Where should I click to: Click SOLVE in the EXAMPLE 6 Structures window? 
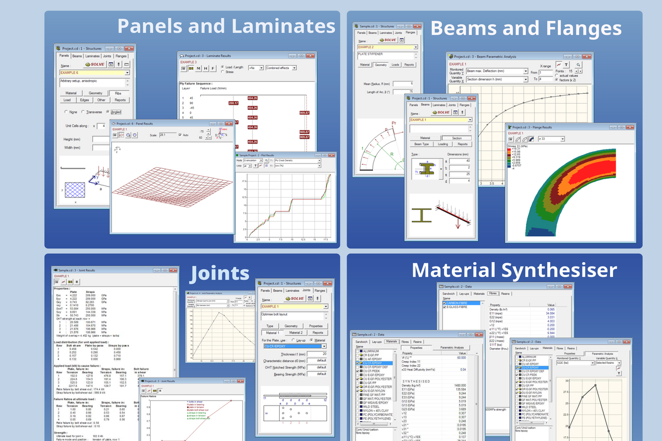tap(94, 64)
